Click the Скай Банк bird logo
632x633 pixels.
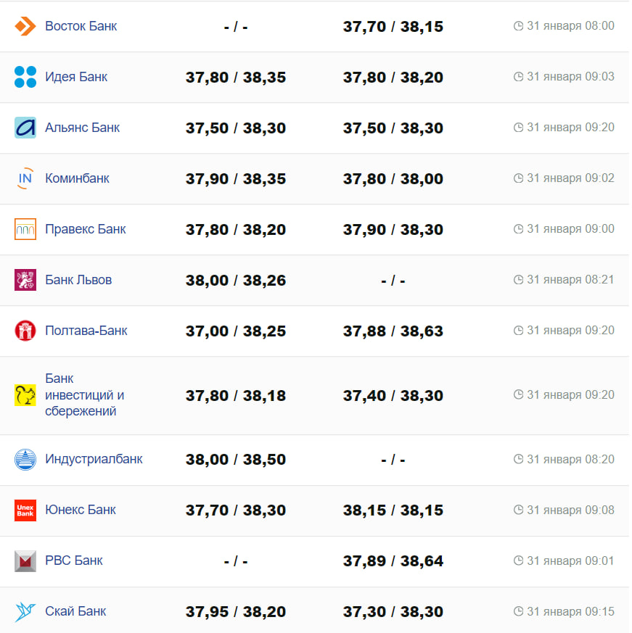pos(25,612)
